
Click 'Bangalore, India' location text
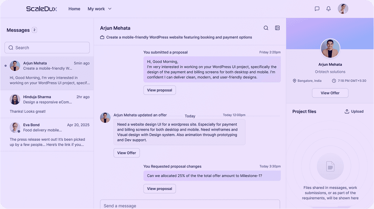(x=309, y=81)
